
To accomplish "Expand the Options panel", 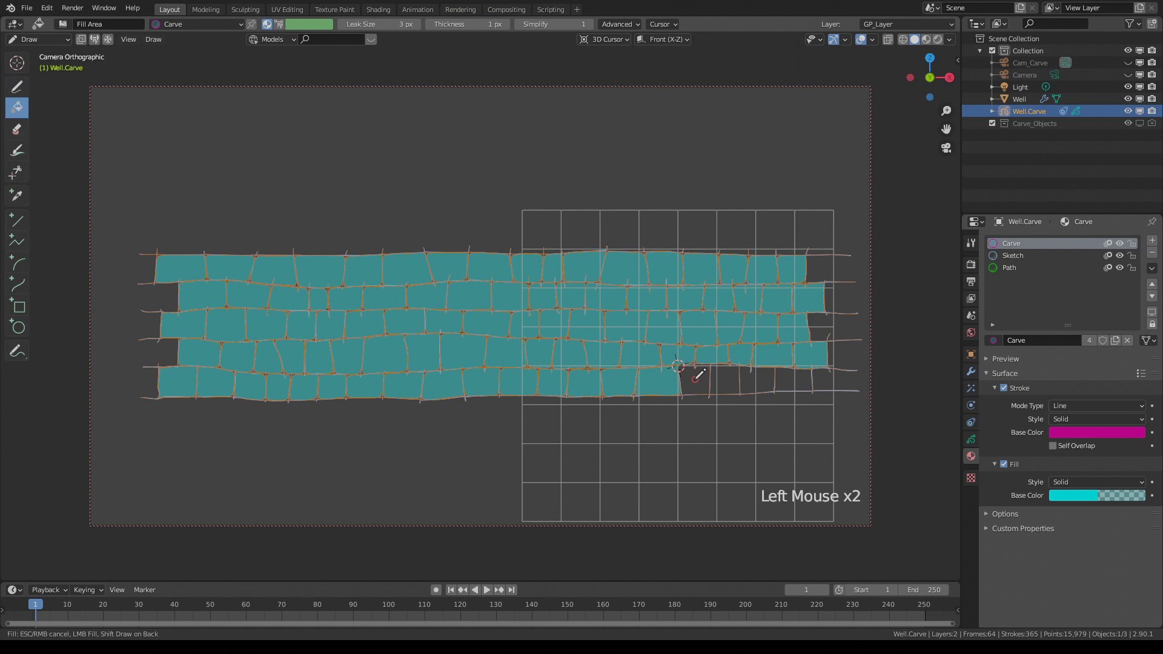I will (x=1005, y=514).
